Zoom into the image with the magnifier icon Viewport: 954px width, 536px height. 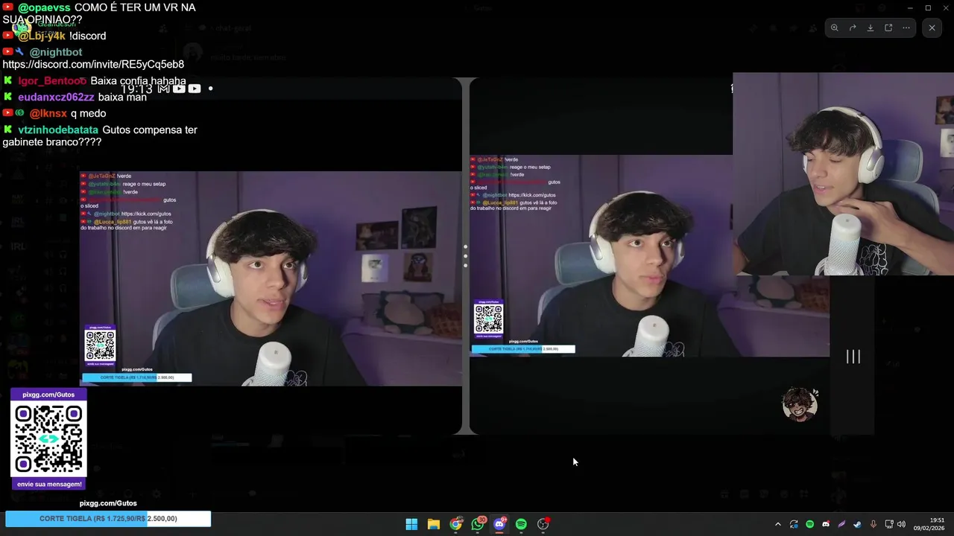(x=835, y=28)
